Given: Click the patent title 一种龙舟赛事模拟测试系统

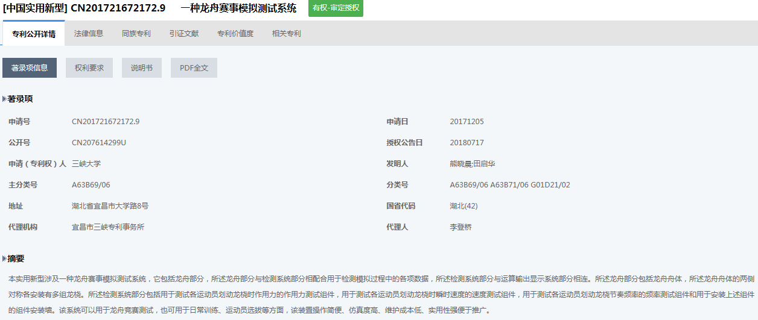Looking at the screenshot, I should (238, 8).
